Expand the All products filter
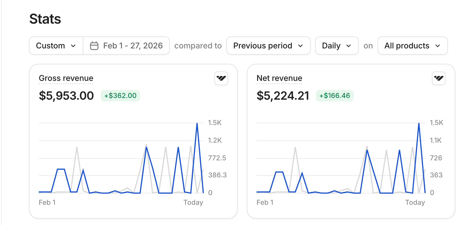This screenshot has height=225, width=459. [x=412, y=46]
